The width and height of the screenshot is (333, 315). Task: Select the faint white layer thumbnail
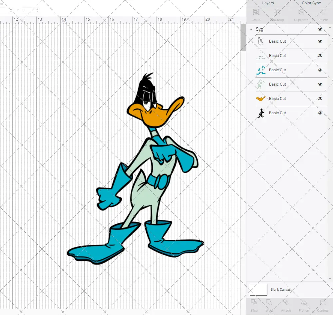[x=261, y=56]
